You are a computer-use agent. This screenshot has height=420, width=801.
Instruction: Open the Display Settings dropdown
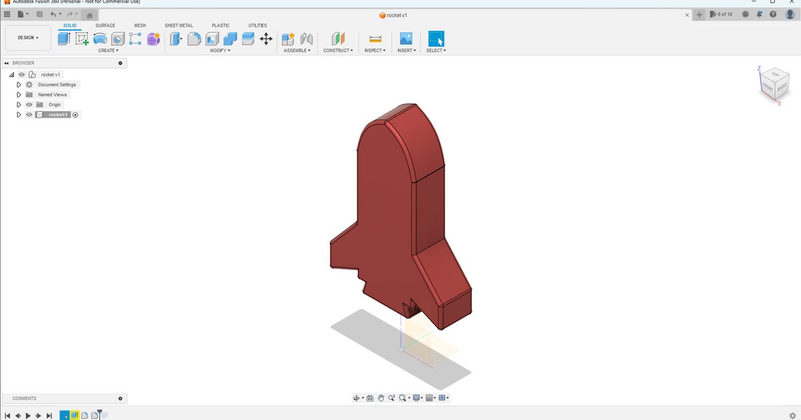coord(417,397)
